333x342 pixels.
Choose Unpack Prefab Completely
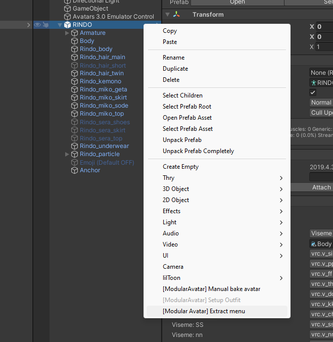(217, 152)
